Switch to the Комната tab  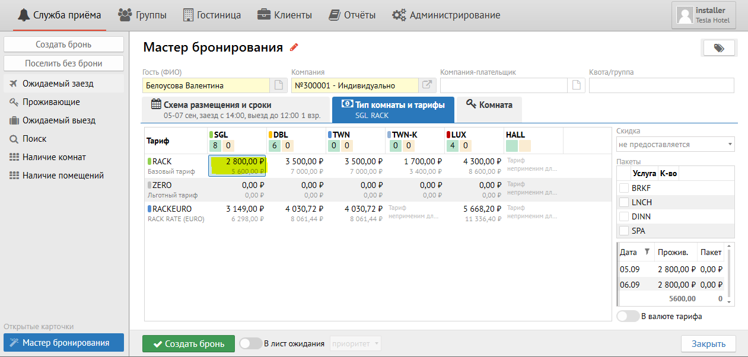click(489, 105)
